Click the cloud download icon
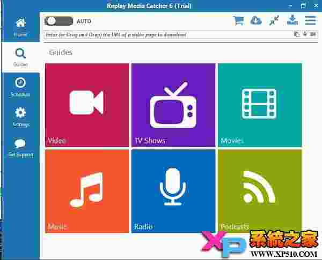 [256, 20]
